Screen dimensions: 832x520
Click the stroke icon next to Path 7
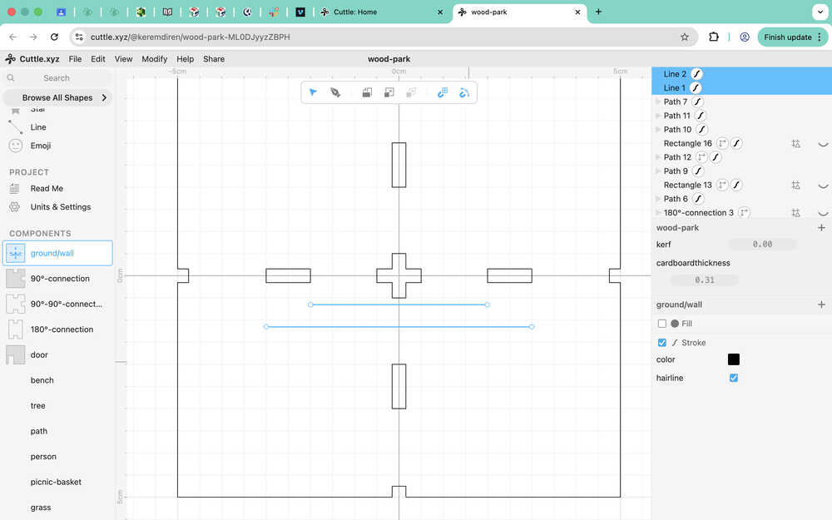click(x=698, y=102)
